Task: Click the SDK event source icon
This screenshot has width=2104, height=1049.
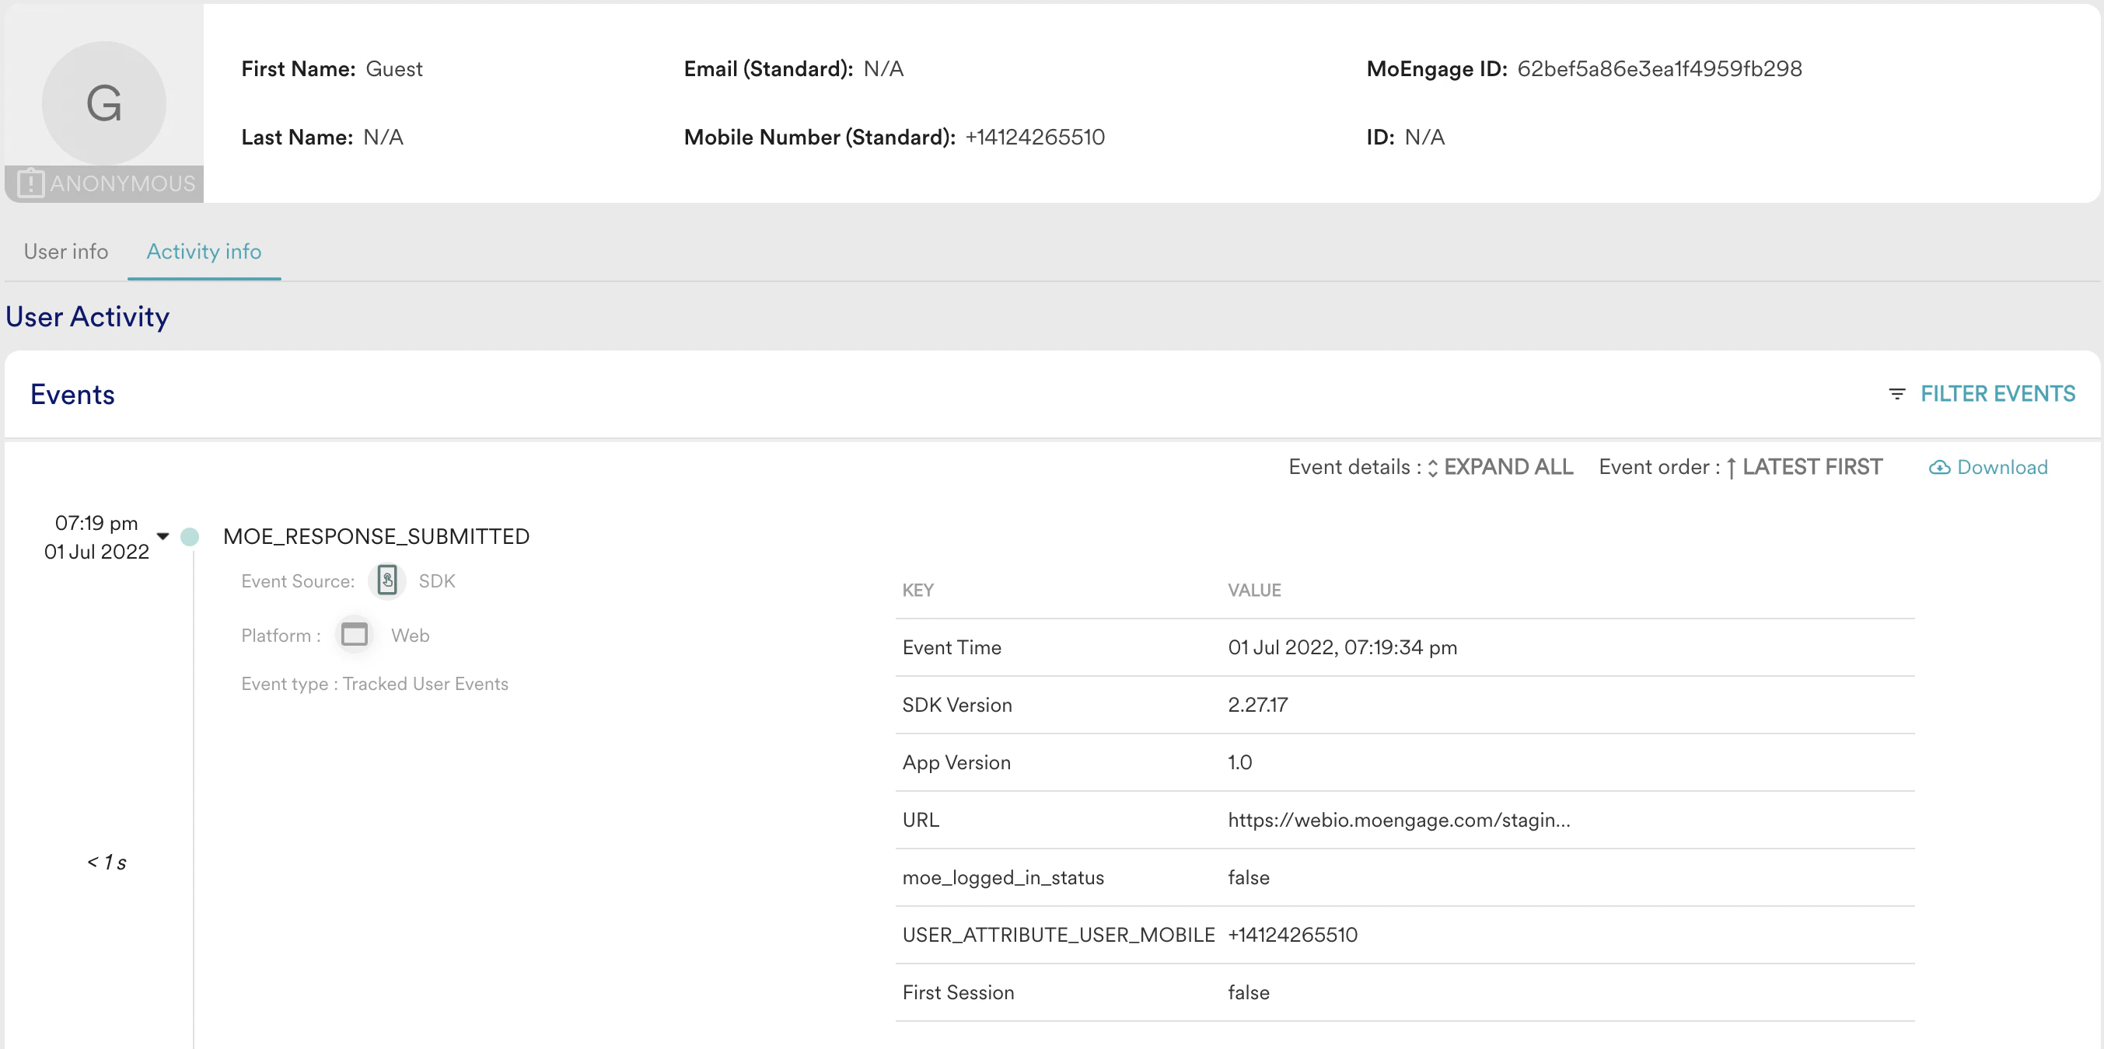Action: coord(387,580)
